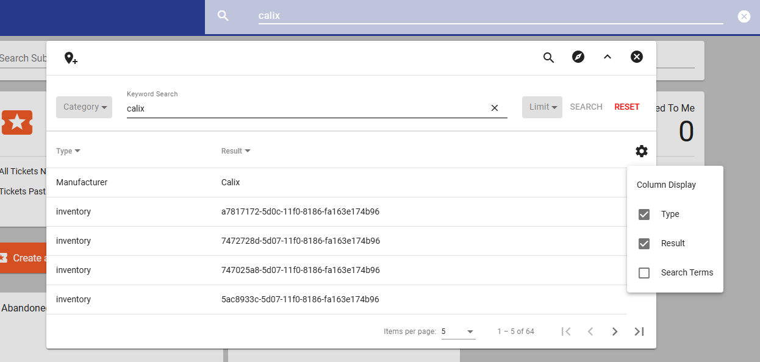The height and width of the screenshot is (362, 760).
Task: Open the compass explore icon
Action: click(x=578, y=57)
